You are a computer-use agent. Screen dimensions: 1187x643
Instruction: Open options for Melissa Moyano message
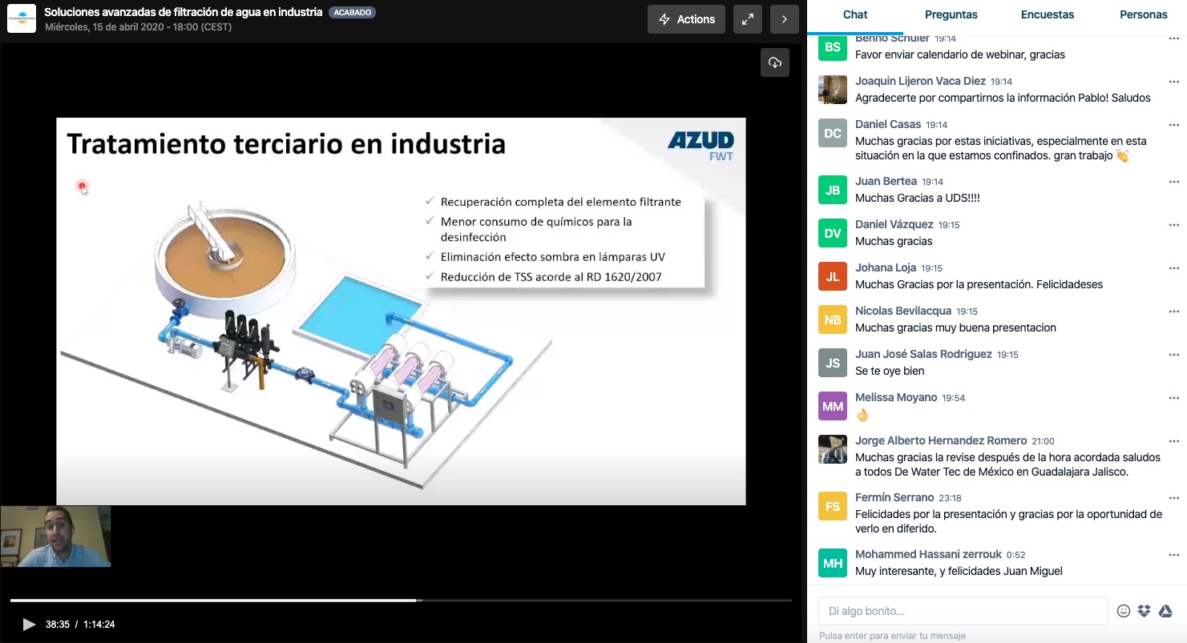click(x=1173, y=398)
